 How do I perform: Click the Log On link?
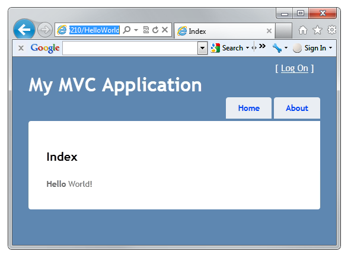(295, 68)
